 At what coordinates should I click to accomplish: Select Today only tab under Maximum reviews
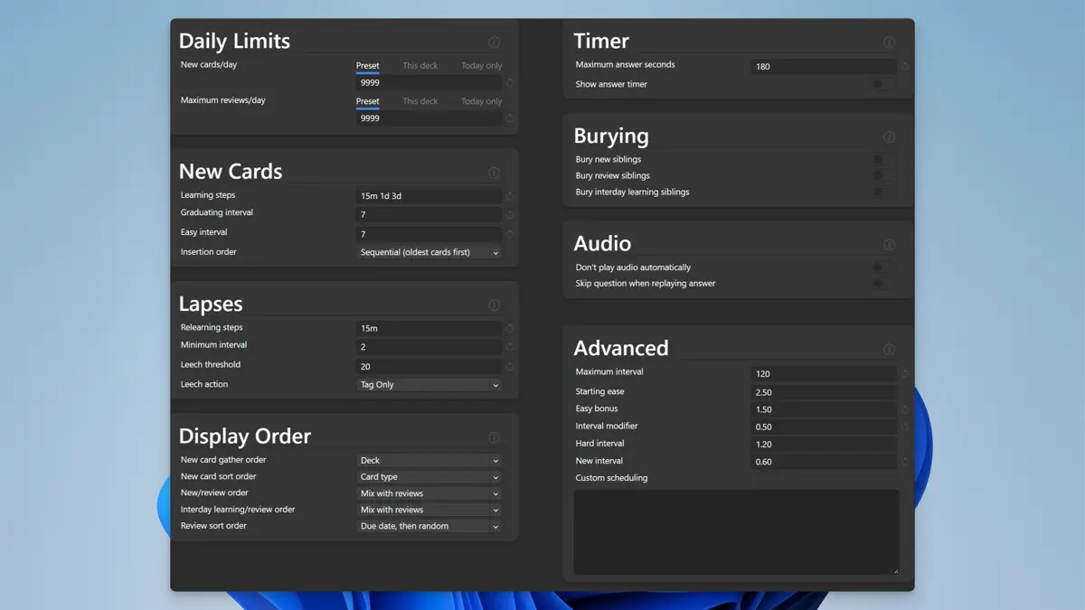(481, 101)
